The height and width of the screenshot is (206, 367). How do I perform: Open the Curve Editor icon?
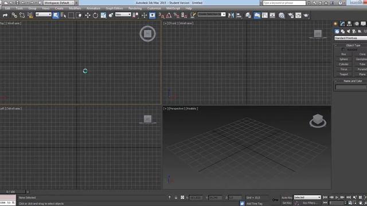coord(265,15)
